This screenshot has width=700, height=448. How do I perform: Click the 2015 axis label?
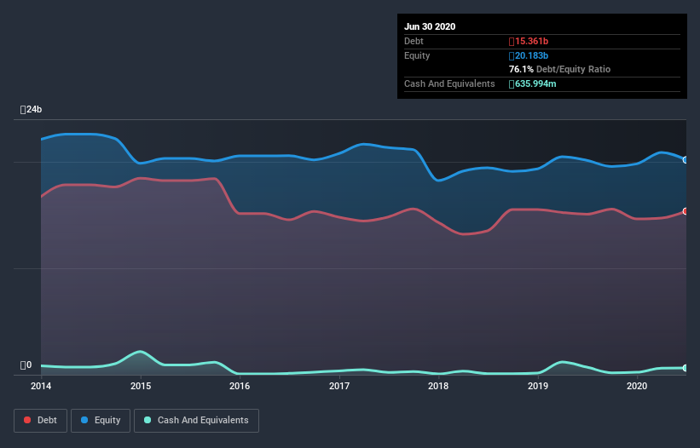[x=141, y=386]
